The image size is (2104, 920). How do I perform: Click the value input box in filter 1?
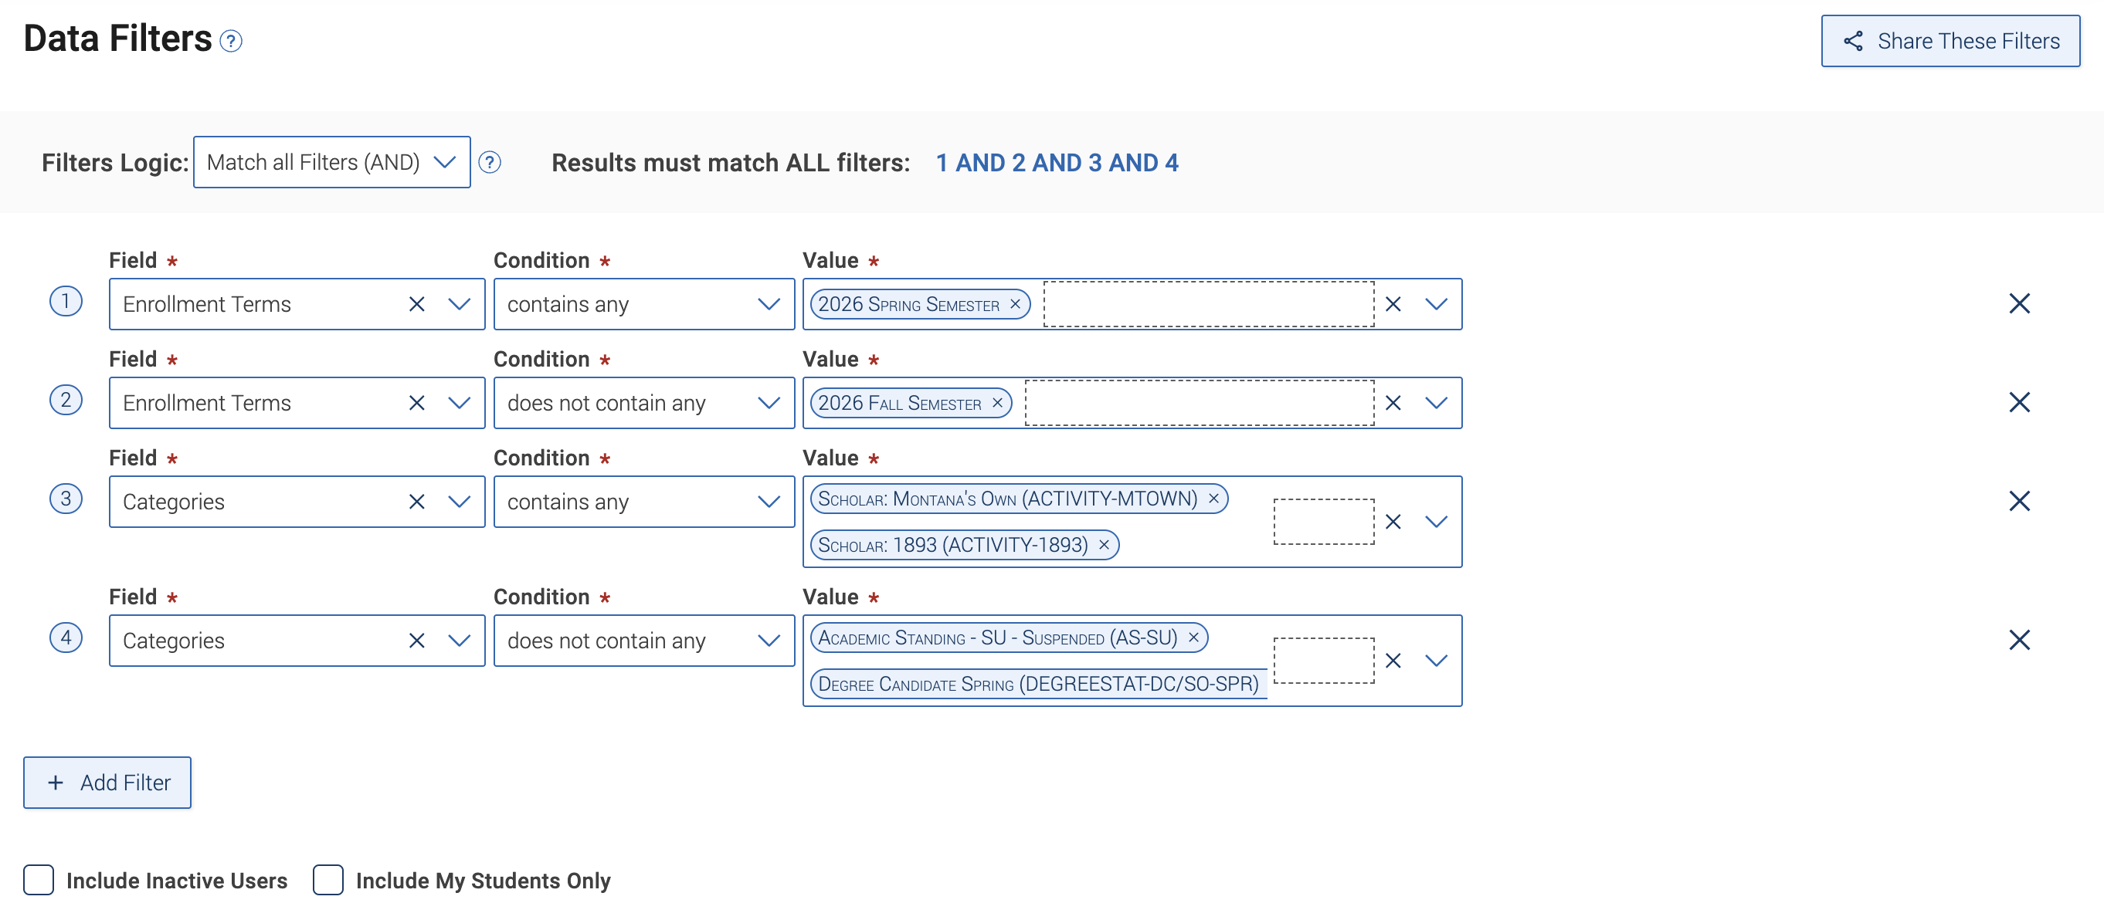(x=1208, y=305)
